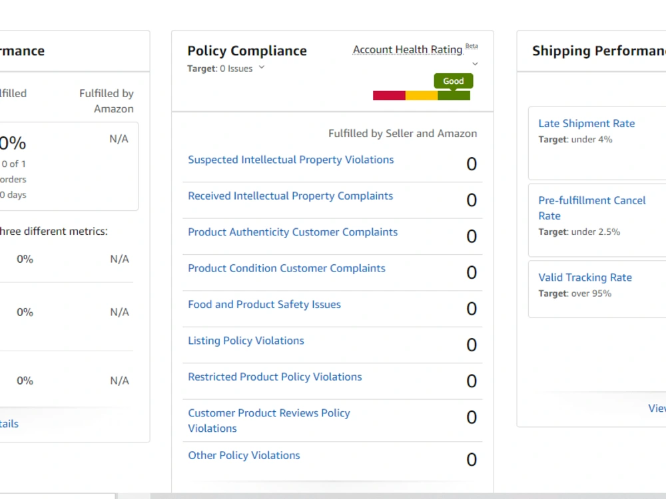
Task: Click the yellow segment of health bar
Action: coord(422,95)
